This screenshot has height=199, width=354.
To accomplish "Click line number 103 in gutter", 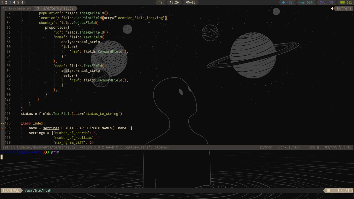I will click(7, 114).
